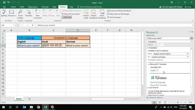Open the To language dropdown

[x=188, y=57]
